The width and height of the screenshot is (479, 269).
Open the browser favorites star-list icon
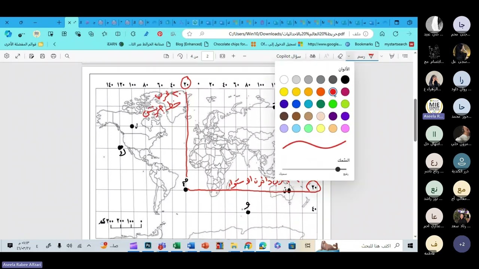[x=104, y=34]
